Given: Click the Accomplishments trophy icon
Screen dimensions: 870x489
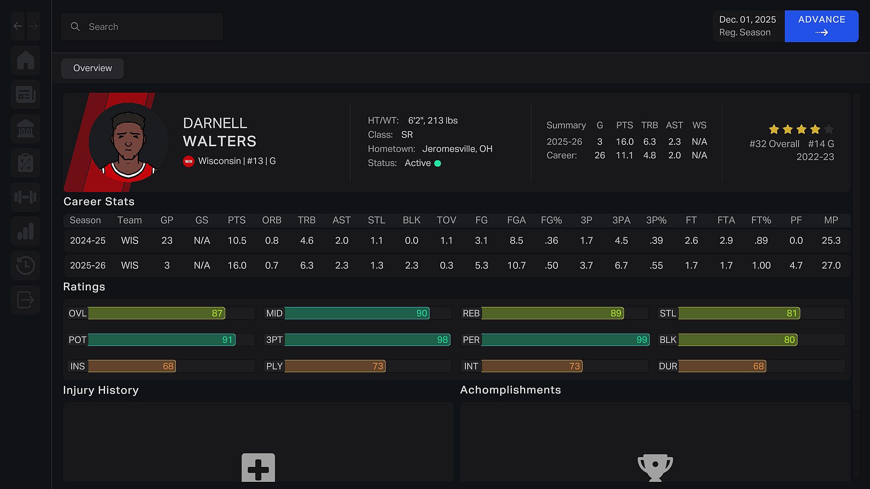Looking at the screenshot, I should [x=655, y=467].
